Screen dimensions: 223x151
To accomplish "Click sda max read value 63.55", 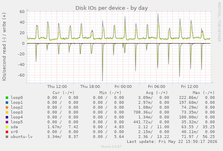I will point(187,127).
